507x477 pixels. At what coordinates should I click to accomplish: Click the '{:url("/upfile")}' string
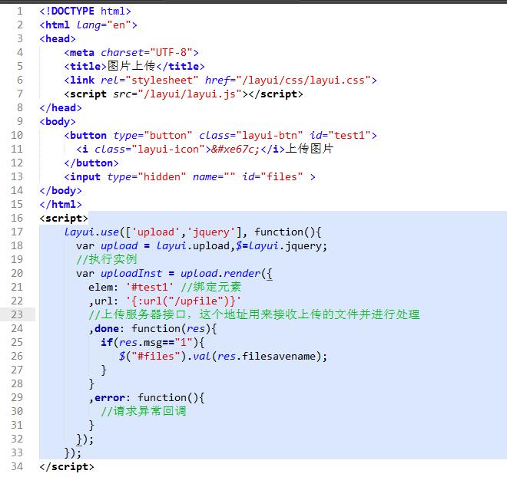pyautogui.click(x=183, y=301)
